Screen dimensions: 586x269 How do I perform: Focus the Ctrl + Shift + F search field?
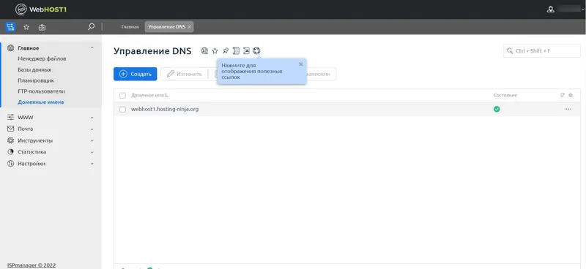(x=542, y=50)
